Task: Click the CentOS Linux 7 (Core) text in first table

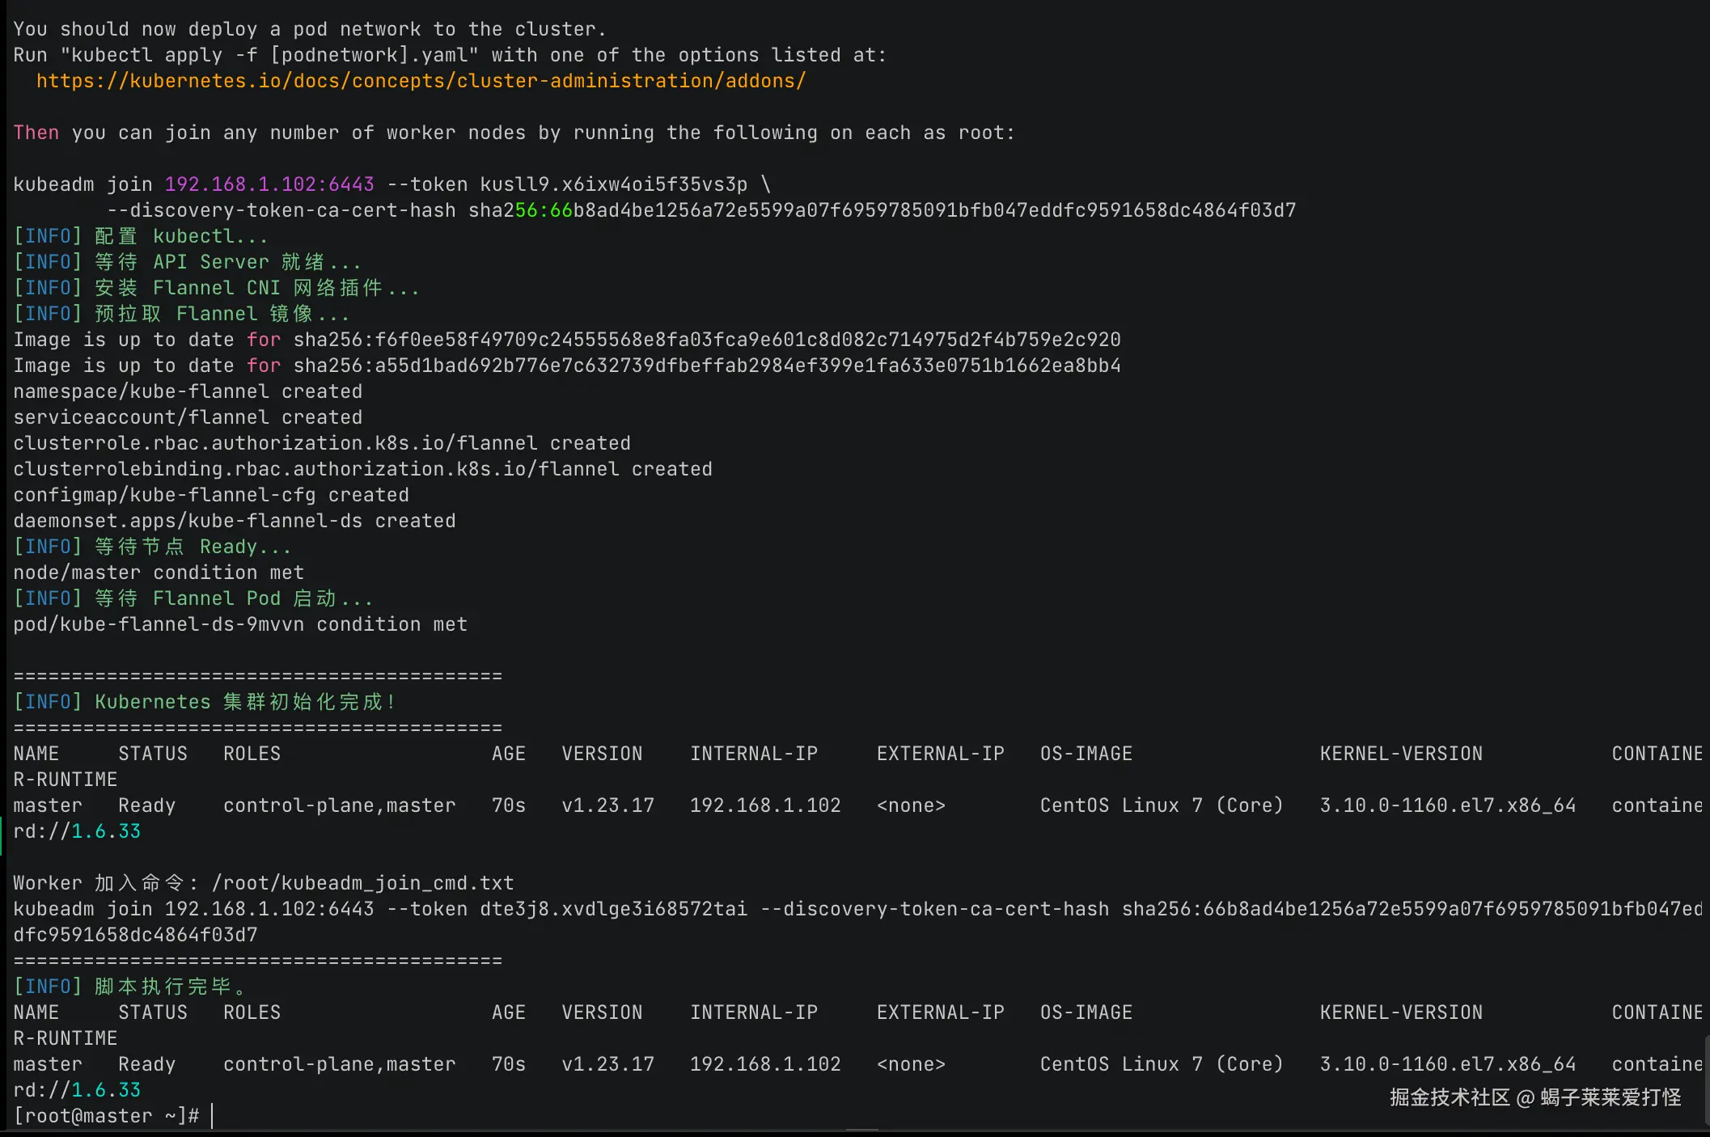Action: pyautogui.click(x=1161, y=805)
